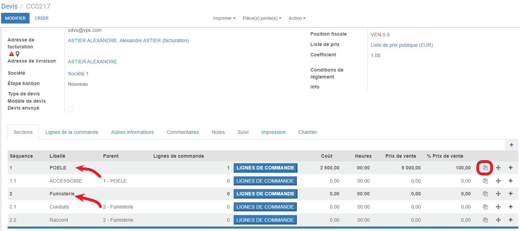Open LIGNES DE COMMANDE for POELE row
The image size is (520, 231).
(265, 168)
